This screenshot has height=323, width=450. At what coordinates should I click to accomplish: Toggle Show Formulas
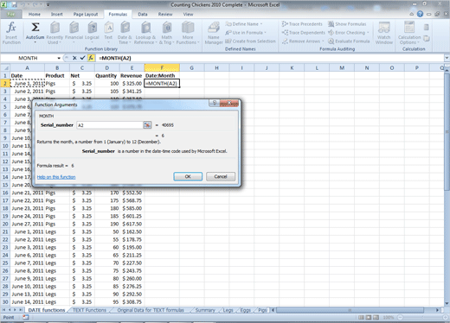click(347, 24)
